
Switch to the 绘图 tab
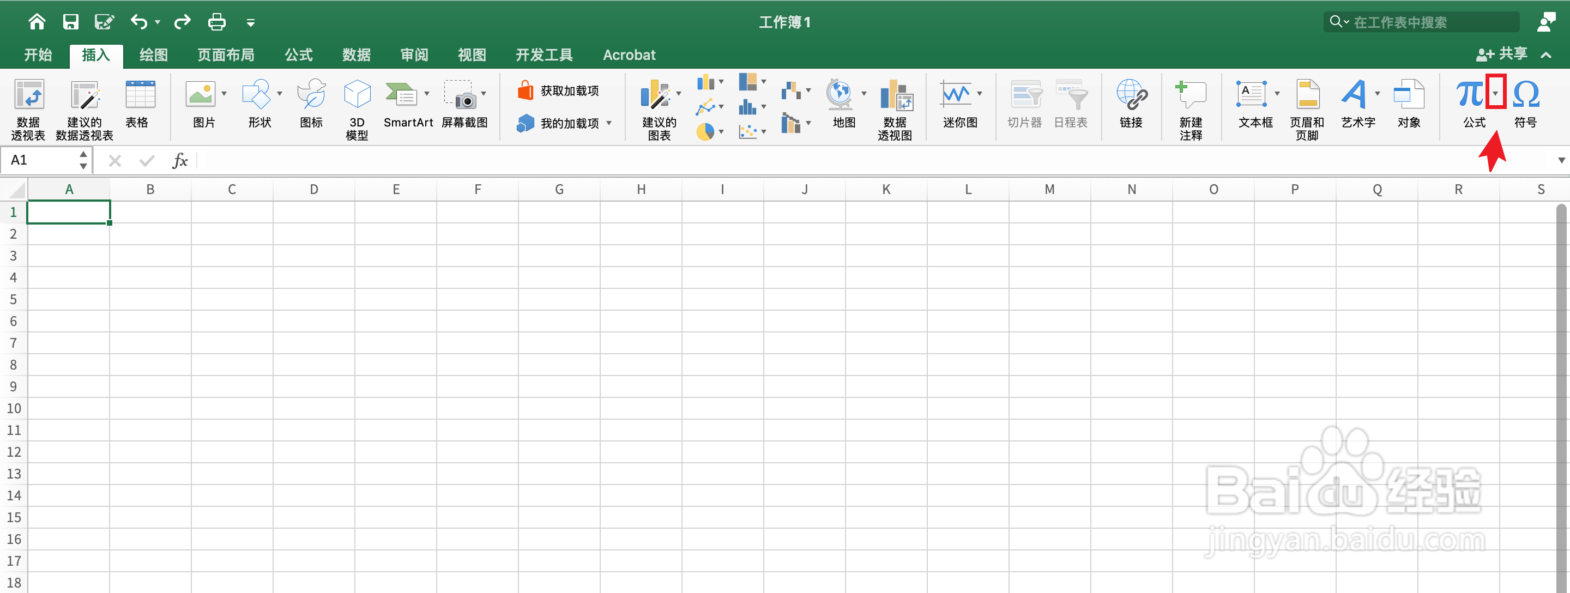point(154,55)
